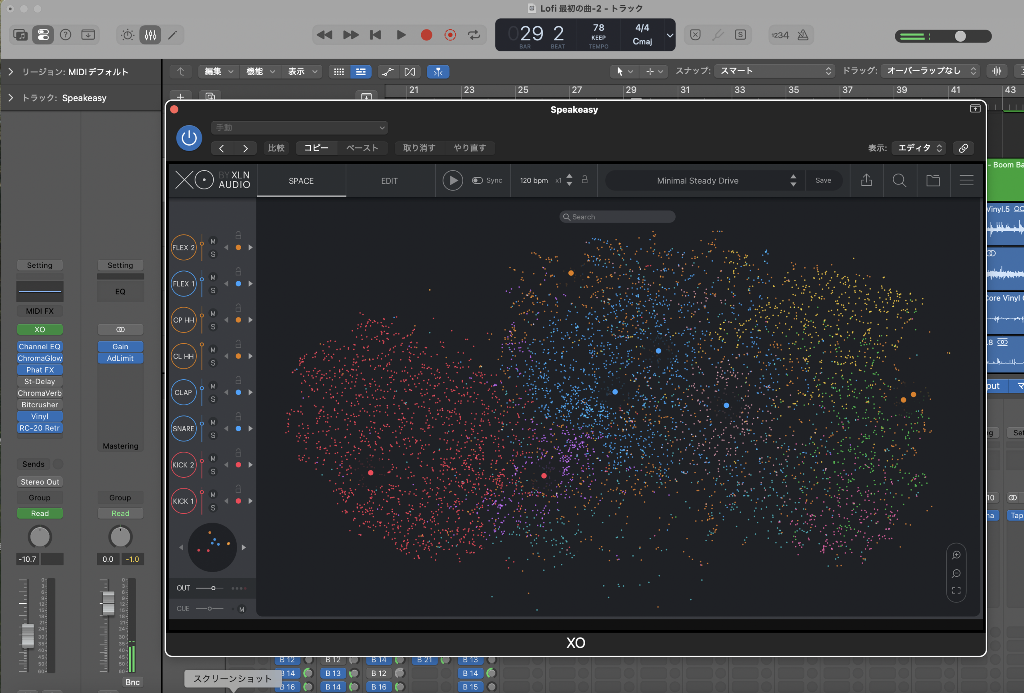Open the Library icon in the toolbar
Screen dimensions: 1024x693
coord(21,35)
